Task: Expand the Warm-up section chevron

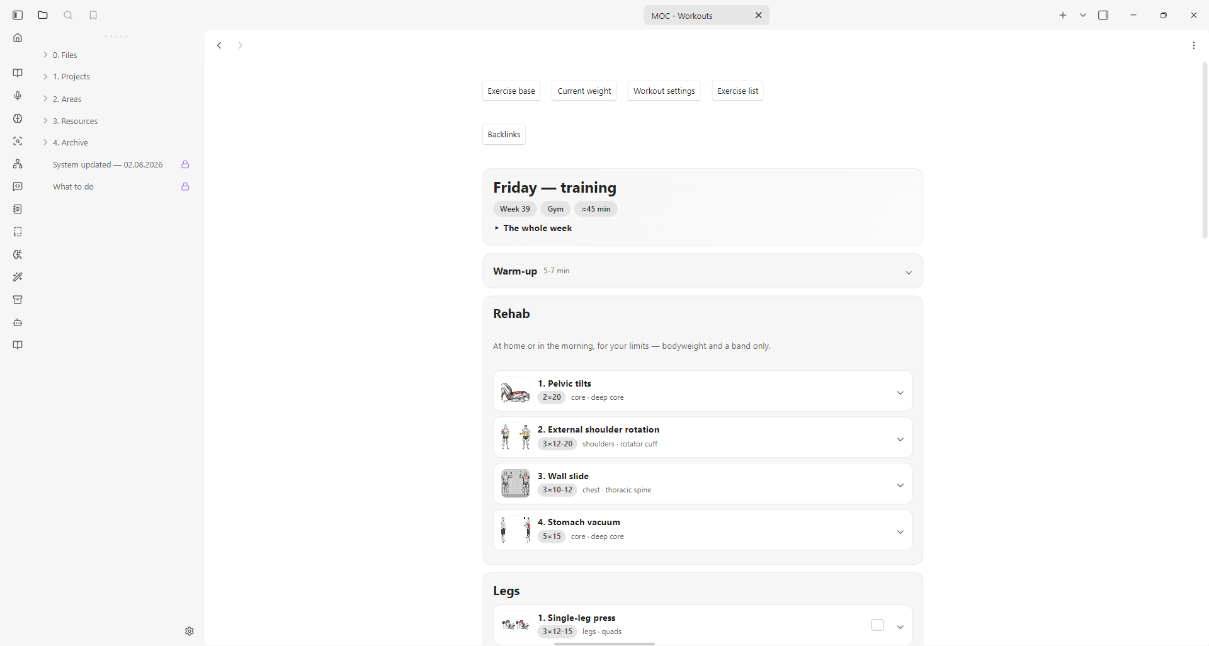Action: tap(909, 273)
